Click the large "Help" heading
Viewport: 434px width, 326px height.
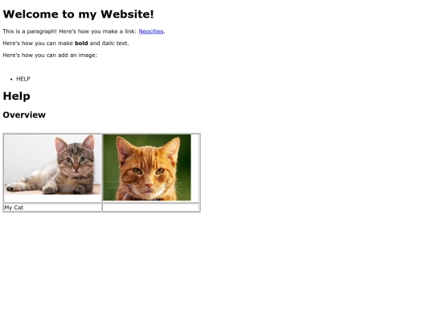click(x=16, y=97)
